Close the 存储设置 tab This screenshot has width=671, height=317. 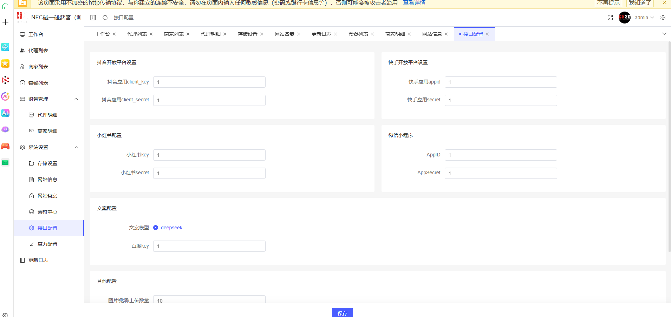click(262, 34)
